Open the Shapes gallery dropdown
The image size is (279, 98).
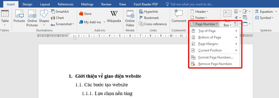(44, 25)
